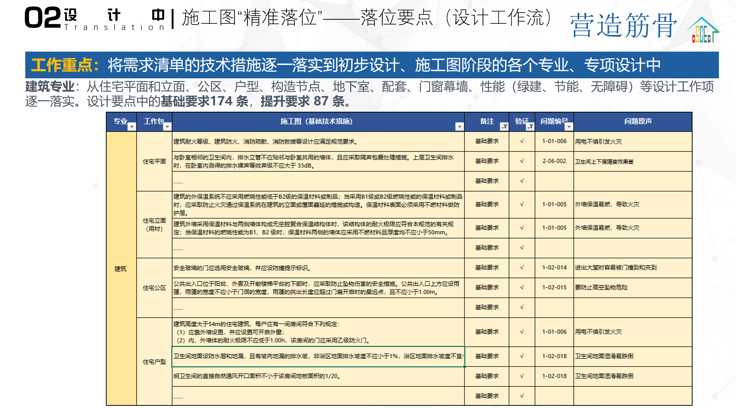Select 1-01-006 in the 建筑耐火等级 row
Image resolution: width=736 pixels, height=408 pixels.
(554, 141)
